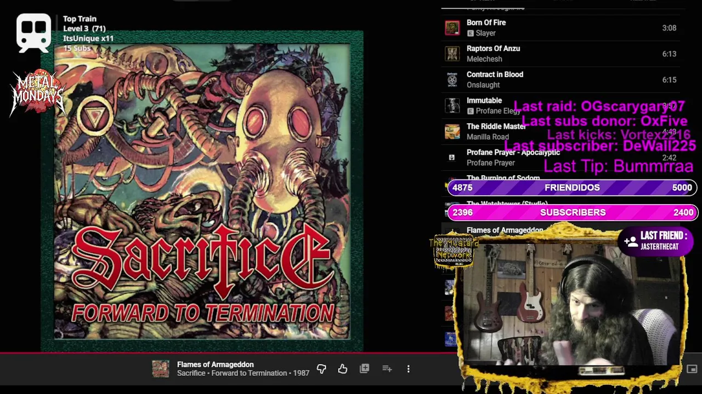Seek on the red playback progress bar
702x394 pixels.
pyautogui.click(x=229, y=353)
